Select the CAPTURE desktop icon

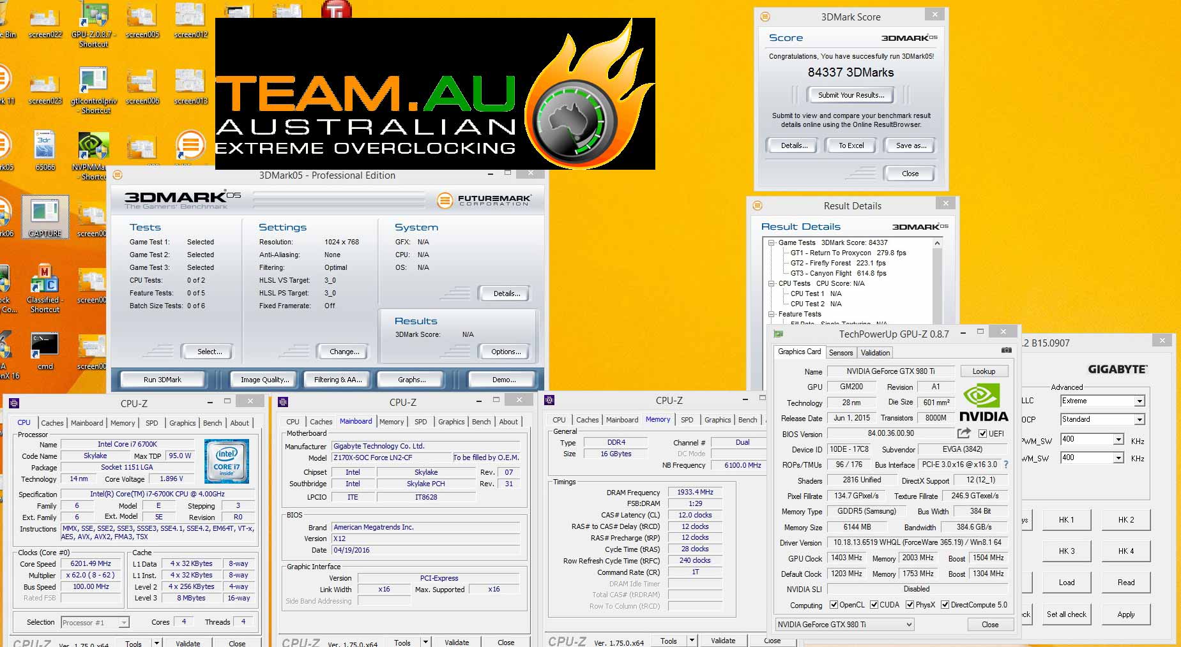[45, 217]
